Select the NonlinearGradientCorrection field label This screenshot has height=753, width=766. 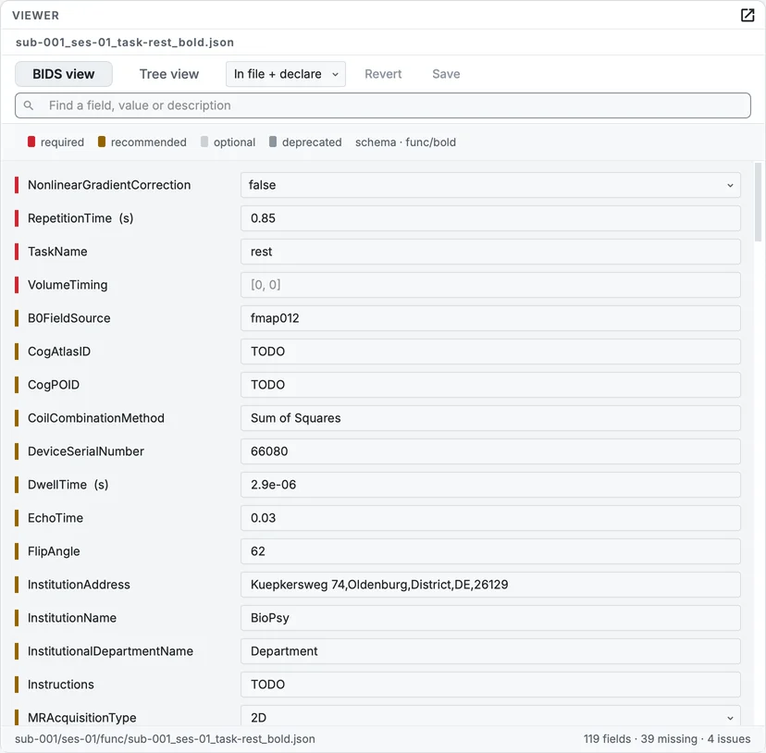pos(109,185)
